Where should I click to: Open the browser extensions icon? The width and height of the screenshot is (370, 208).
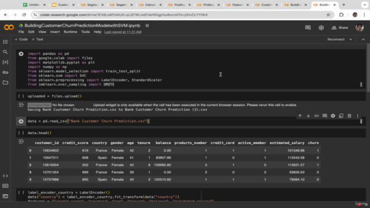pyautogui.click(x=341, y=15)
